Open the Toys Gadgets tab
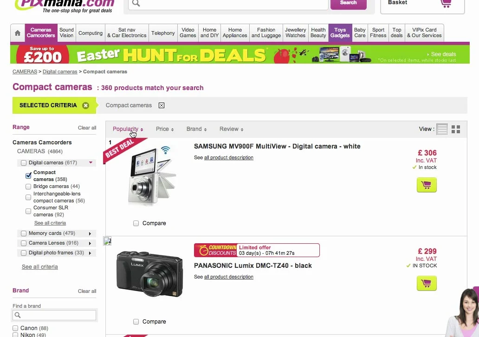 pos(340,32)
